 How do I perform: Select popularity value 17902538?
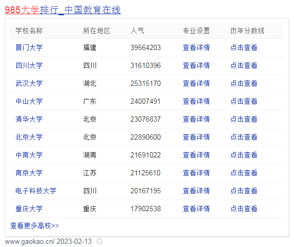pos(146,209)
